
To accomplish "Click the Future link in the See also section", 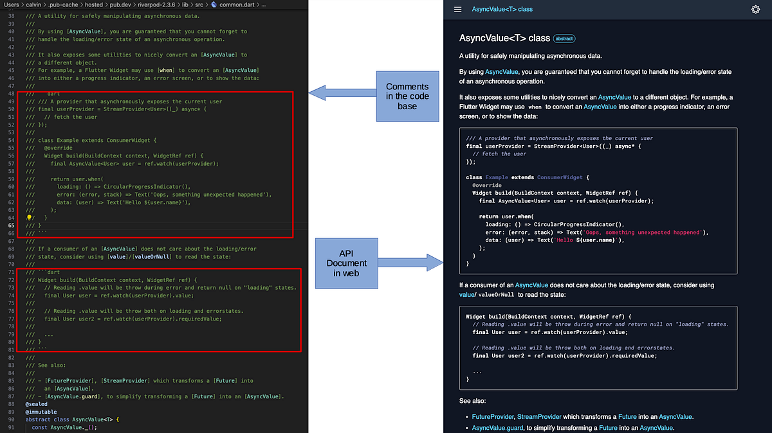I will (x=627, y=416).
